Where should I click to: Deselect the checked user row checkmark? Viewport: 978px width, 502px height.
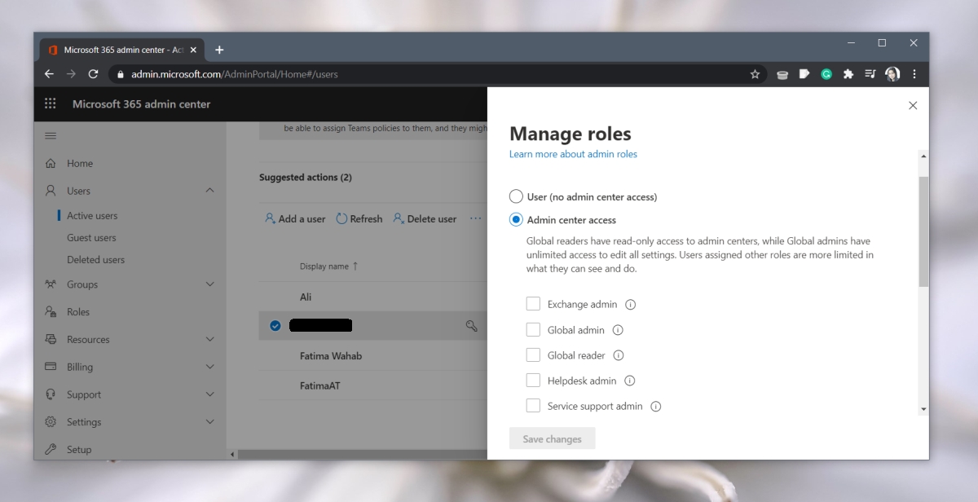(x=275, y=326)
